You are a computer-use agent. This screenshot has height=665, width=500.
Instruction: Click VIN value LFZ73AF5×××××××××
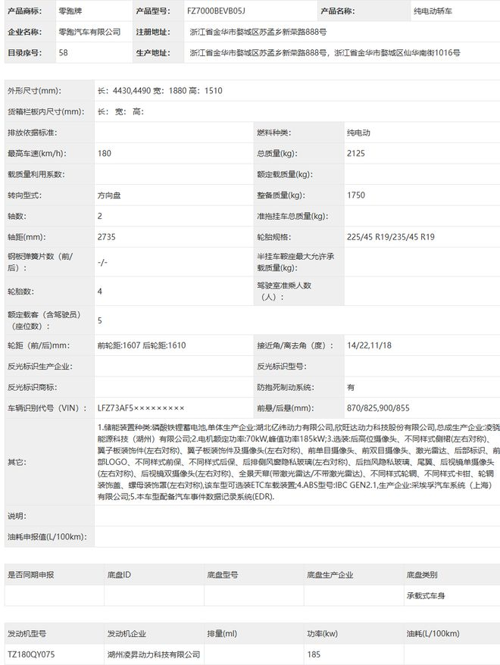tap(141, 408)
